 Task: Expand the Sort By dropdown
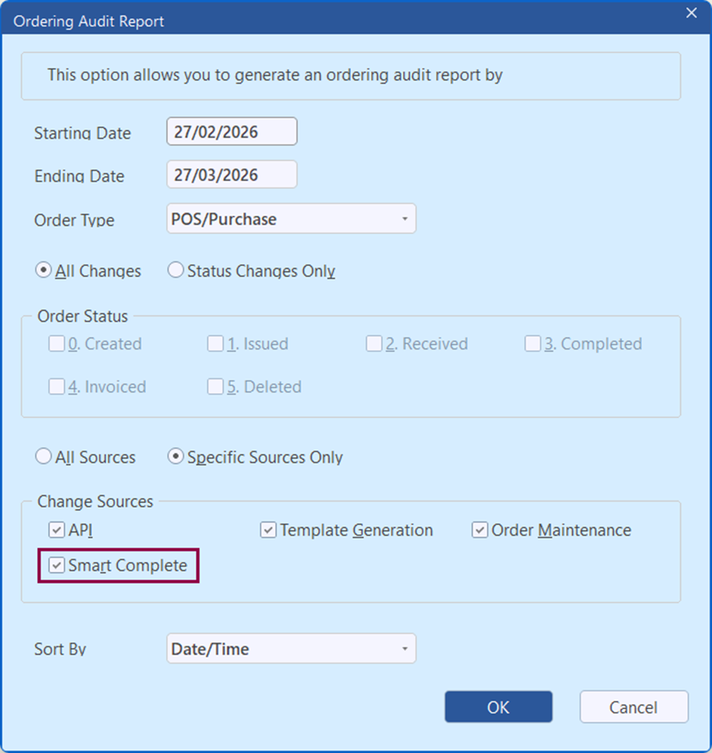pyautogui.click(x=291, y=649)
